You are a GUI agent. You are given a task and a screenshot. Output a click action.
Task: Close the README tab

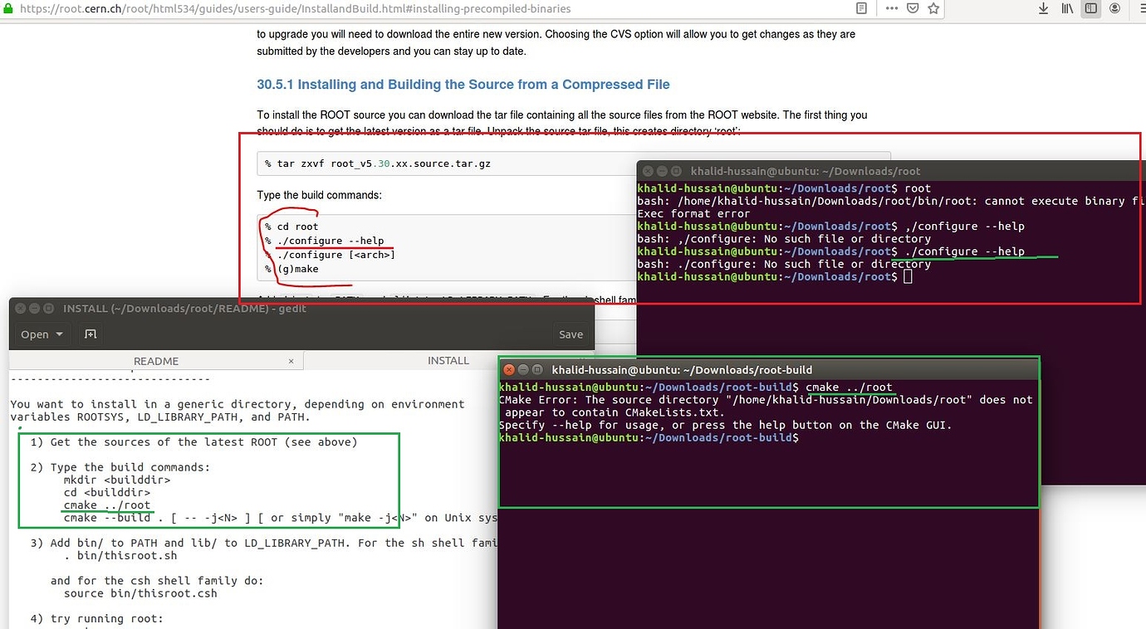pos(291,361)
